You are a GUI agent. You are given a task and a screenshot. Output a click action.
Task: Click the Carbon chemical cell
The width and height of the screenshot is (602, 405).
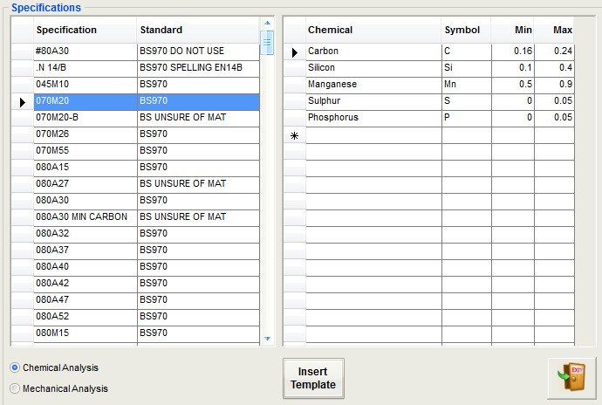pos(373,51)
